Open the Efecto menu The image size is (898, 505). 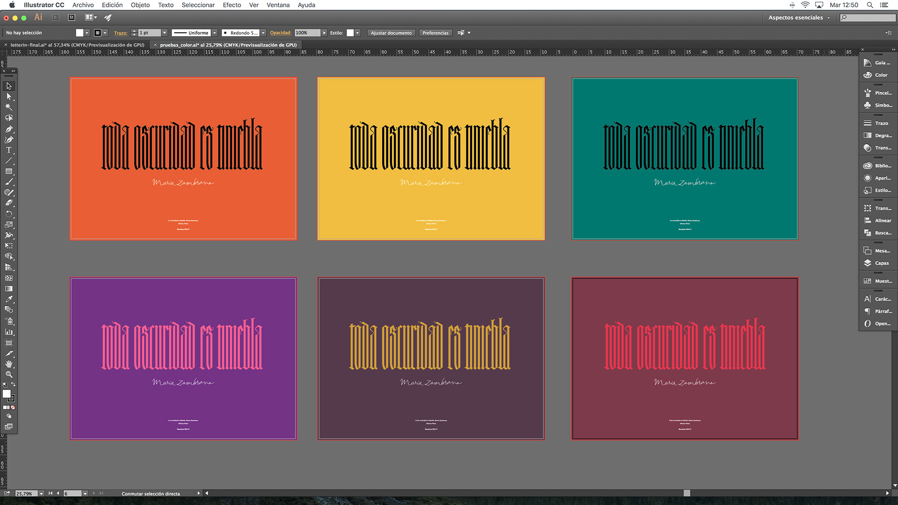click(232, 5)
